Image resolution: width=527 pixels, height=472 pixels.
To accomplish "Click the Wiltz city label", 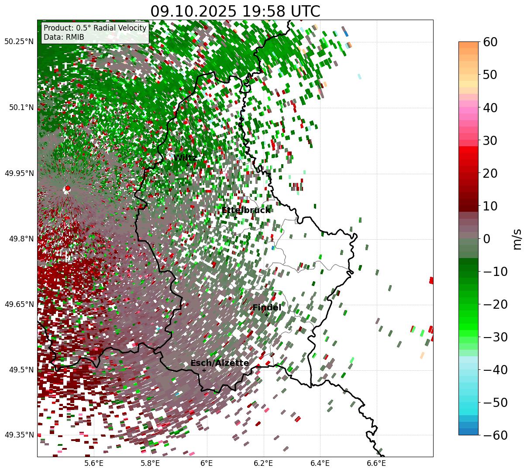I will pyautogui.click(x=185, y=158).
